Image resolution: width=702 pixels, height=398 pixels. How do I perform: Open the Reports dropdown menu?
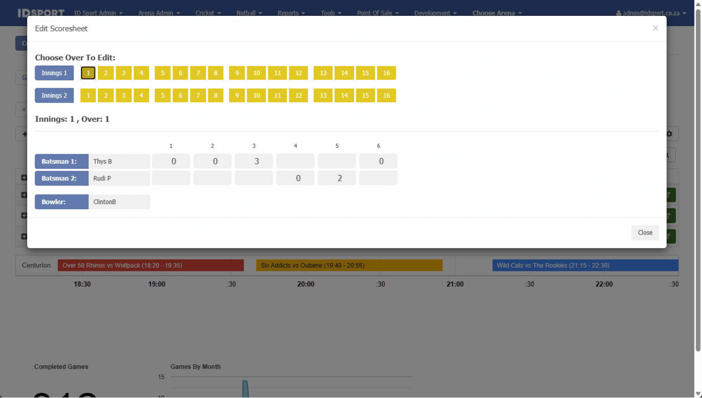291,13
